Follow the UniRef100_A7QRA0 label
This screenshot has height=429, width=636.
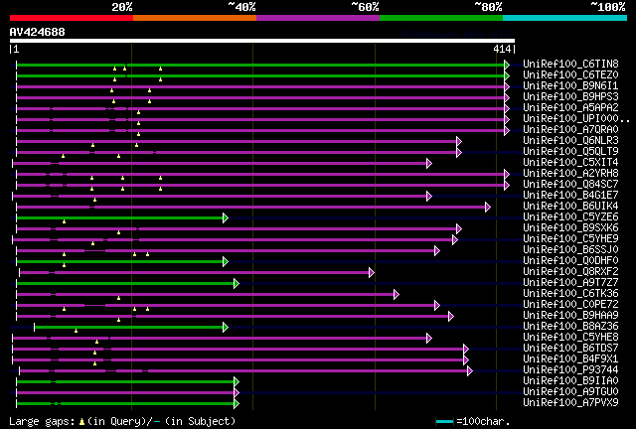point(570,130)
